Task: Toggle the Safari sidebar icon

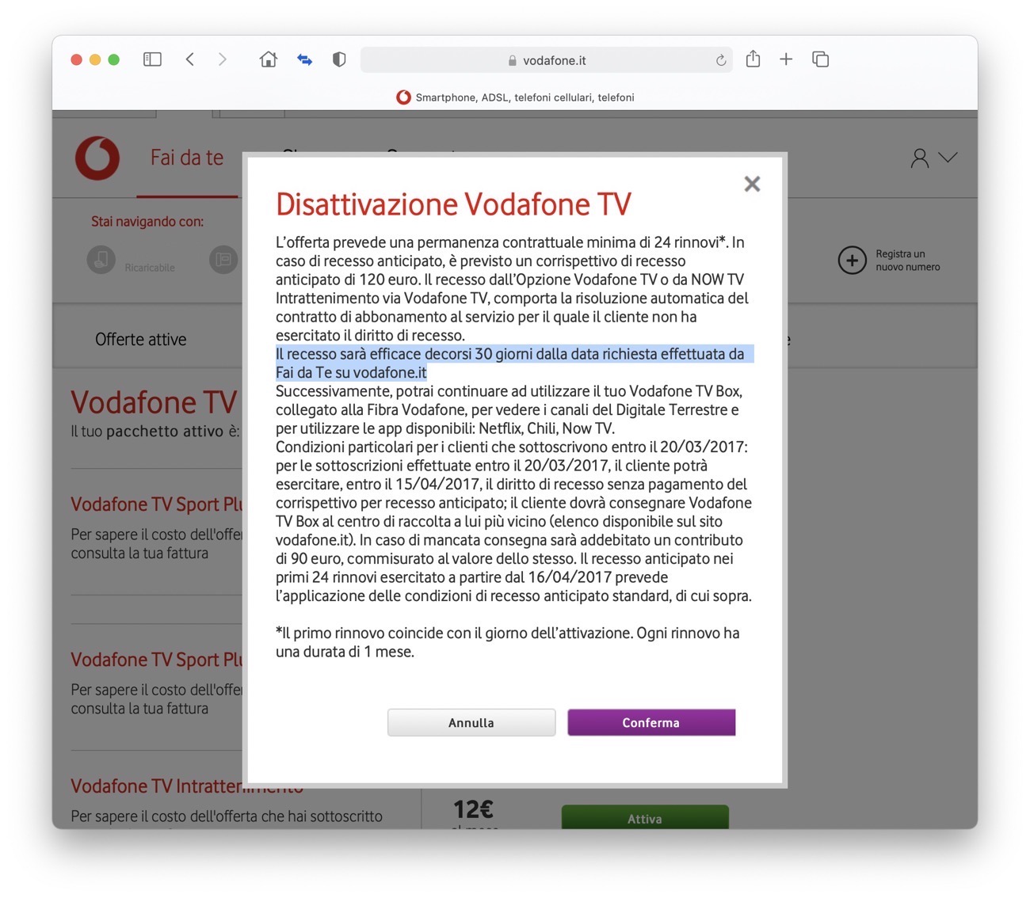Action: pyautogui.click(x=152, y=59)
